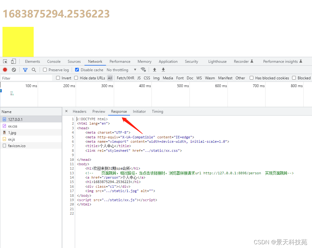The image size is (312, 248).
Task: Switch to the Elements tab
Action: tap(32, 62)
